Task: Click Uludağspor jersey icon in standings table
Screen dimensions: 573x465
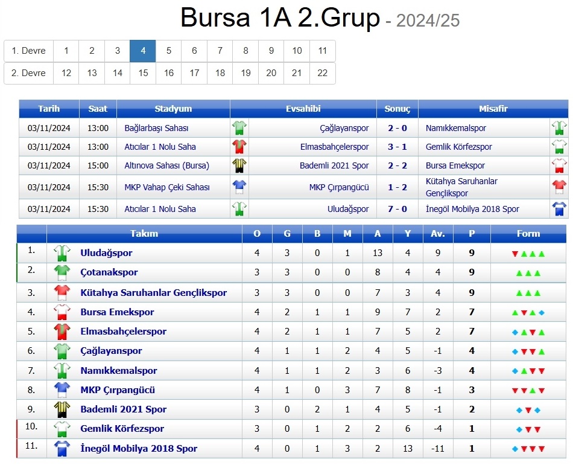Action: [x=62, y=253]
